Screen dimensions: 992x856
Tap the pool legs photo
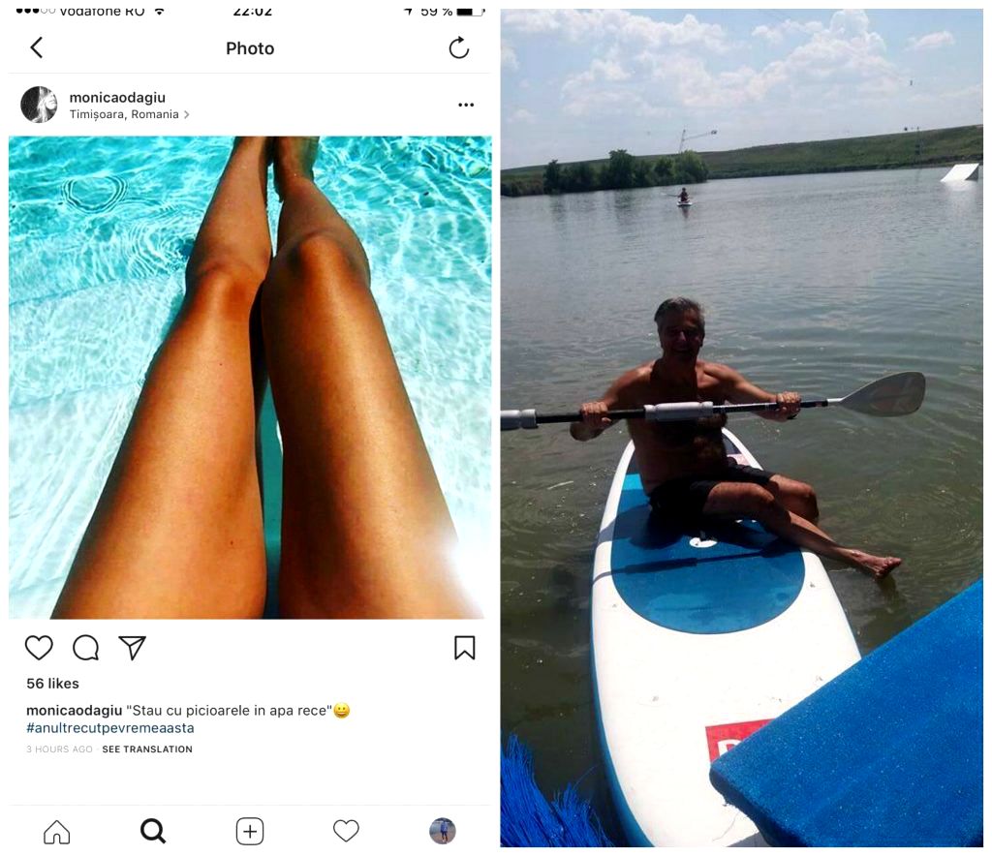[250, 378]
